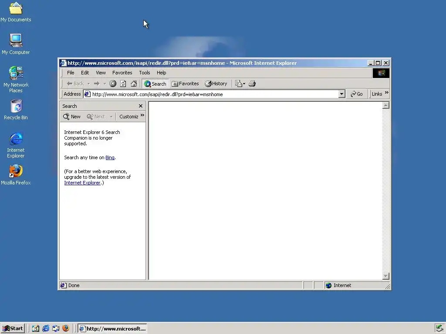Screen dimensions: 446x334
Task: Click the Print toolbar icon
Action: [x=252, y=83]
